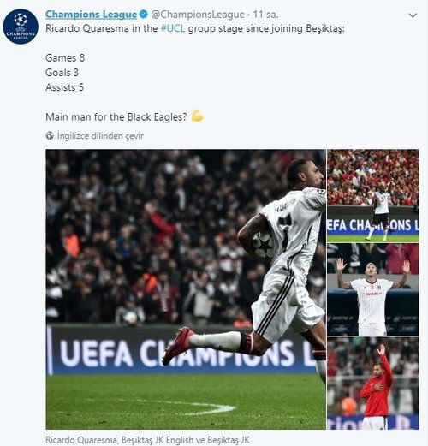Open tagged user Ricardo Quaresma
Image resolution: width=428 pixels, height=446 pixels.
[x=81, y=440]
